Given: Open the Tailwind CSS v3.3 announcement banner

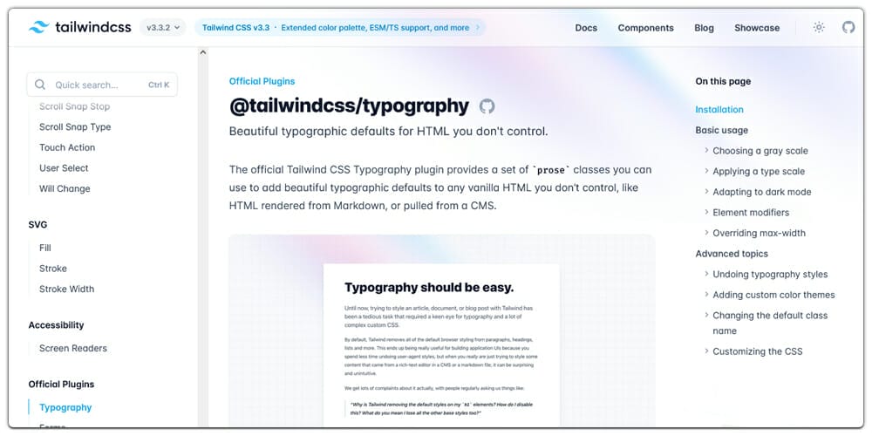Looking at the screenshot, I should pyautogui.click(x=340, y=27).
